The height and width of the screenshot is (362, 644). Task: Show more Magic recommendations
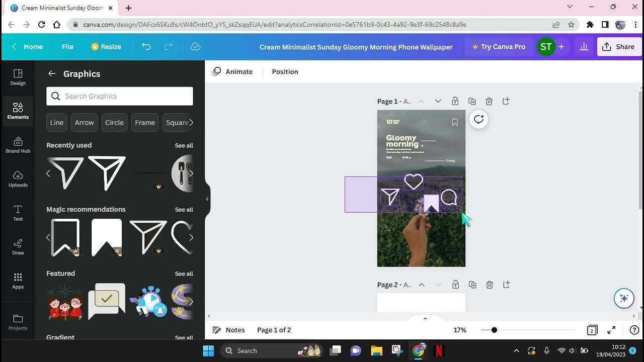[191, 237]
